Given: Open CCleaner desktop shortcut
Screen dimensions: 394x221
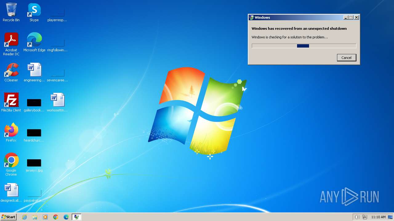Looking at the screenshot, I should 11,72.
